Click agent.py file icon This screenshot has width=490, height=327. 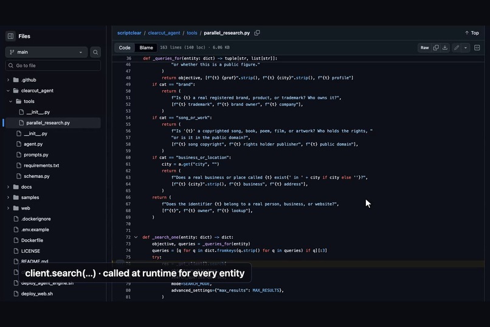click(19, 144)
